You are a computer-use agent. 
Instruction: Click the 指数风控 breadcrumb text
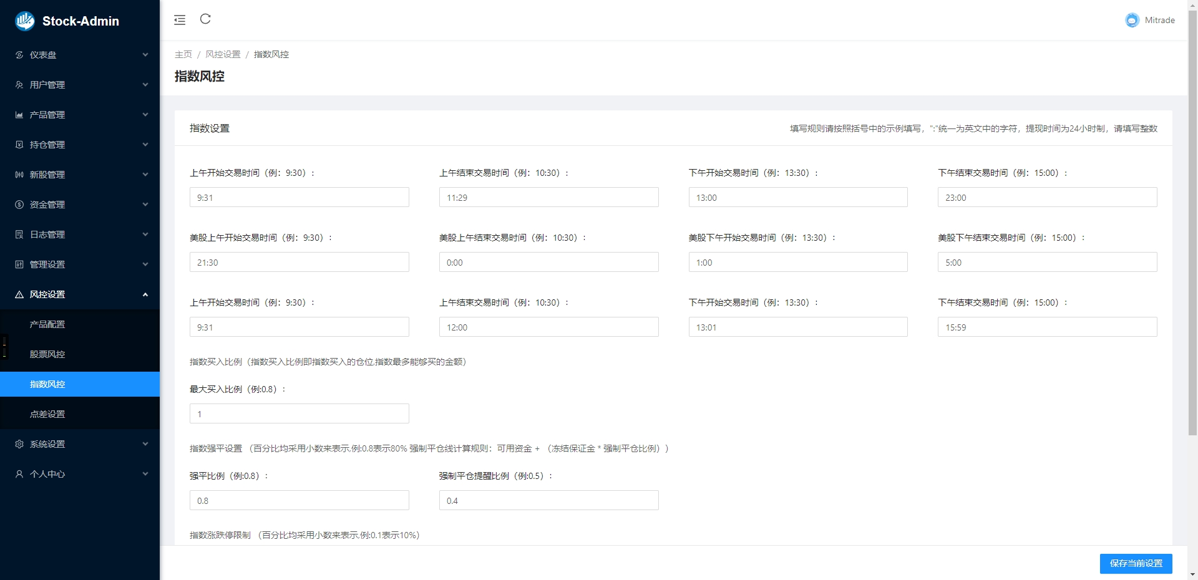[271, 54]
